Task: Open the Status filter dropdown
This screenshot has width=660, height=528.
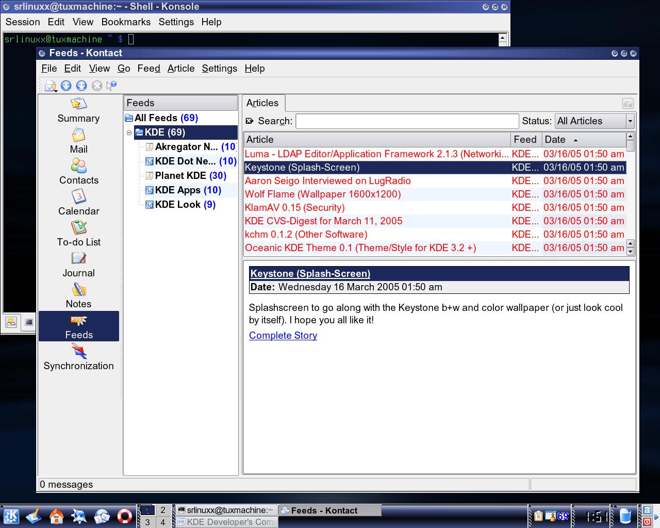Action: tap(594, 121)
